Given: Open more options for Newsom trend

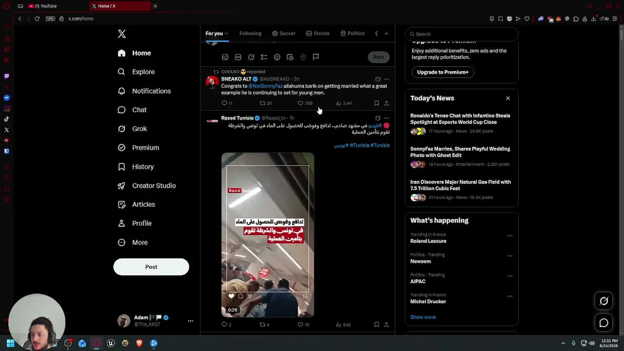Looking at the screenshot, I should pyautogui.click(x=510, y=256).
